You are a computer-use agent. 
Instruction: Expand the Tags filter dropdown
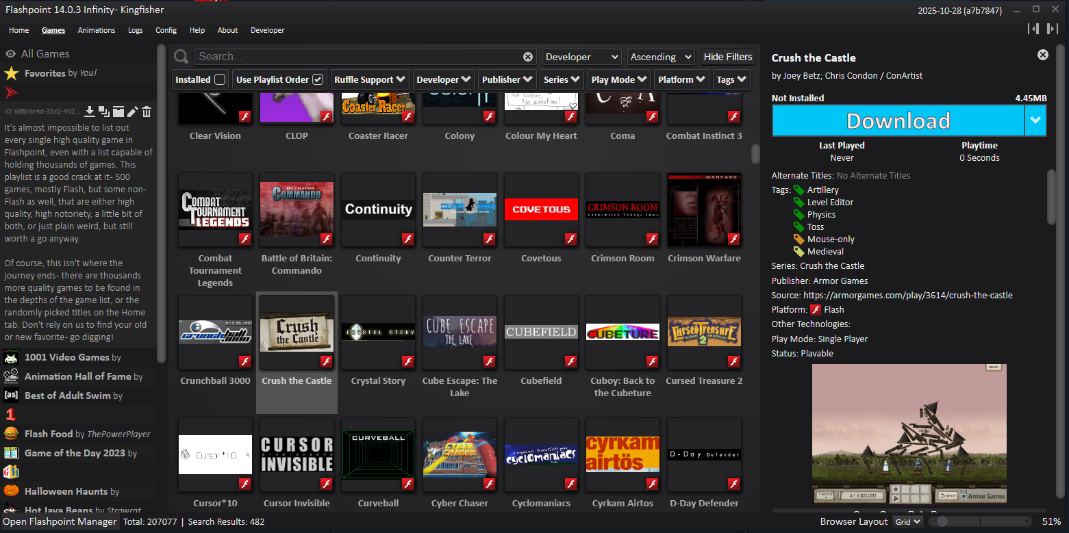(731, 79)
